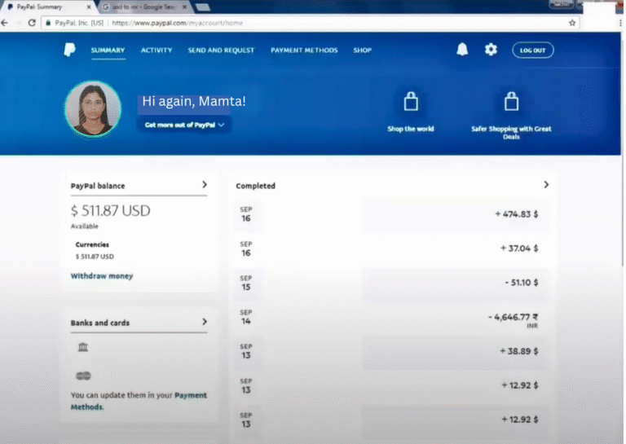
Task: Open the Activity tab
Action: pyautogui.click(x=156, y=51)
